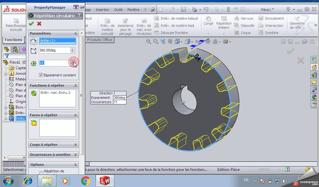The image size is (319, 187).
Task: Confirm the circular pattern with green checkmark
Action: coord(31,24)
